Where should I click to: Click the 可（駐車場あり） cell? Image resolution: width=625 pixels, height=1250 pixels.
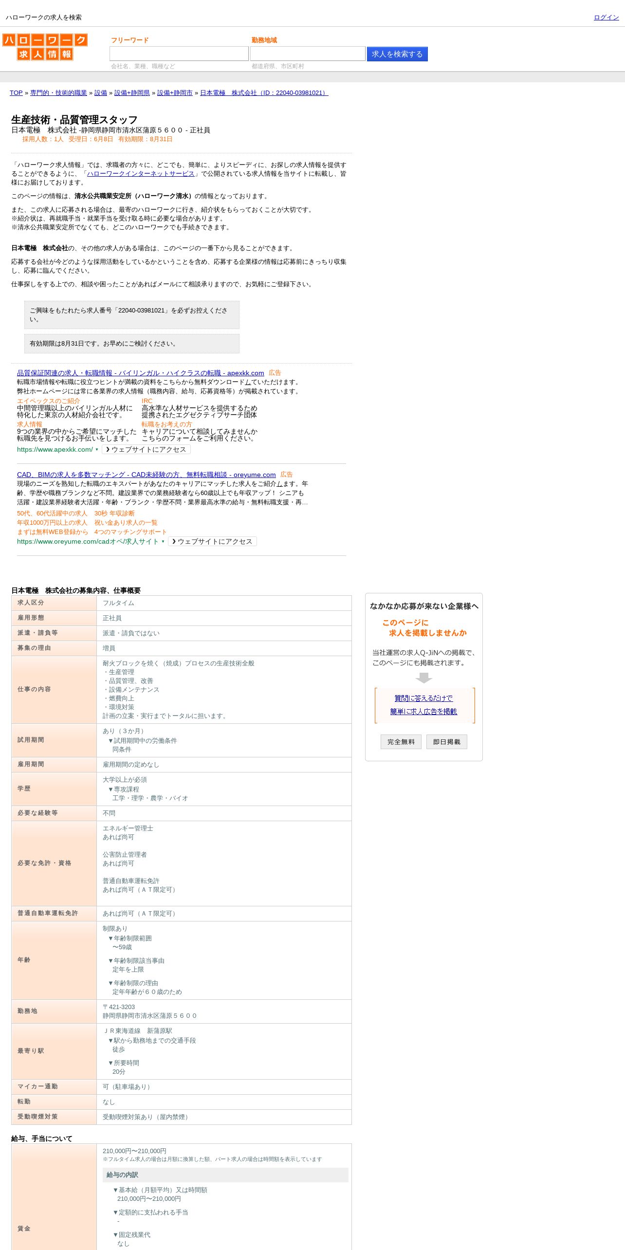(224, 1087)
